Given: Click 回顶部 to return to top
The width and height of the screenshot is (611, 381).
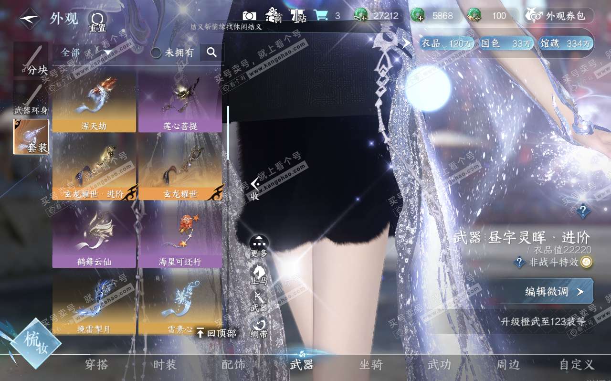Looking at the screenshot, I should (x=216, y=333).
